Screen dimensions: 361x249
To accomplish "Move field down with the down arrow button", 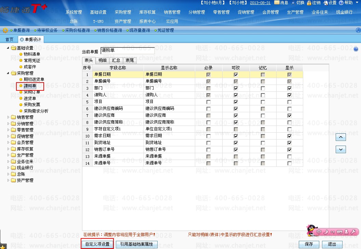I will (341, 149).
